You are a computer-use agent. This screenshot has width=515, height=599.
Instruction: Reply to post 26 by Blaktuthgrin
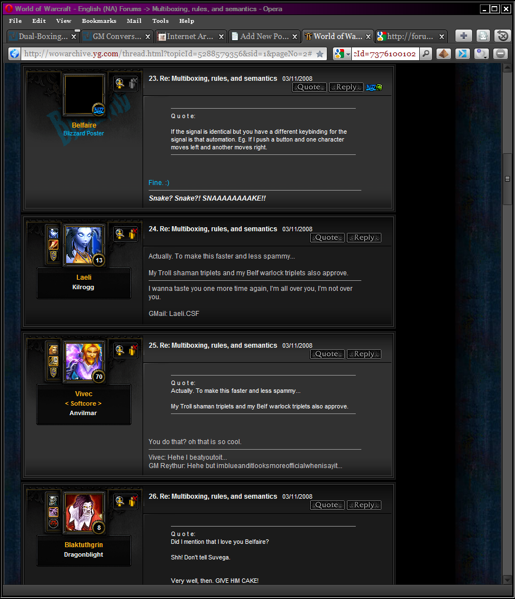tap(364, 505)
